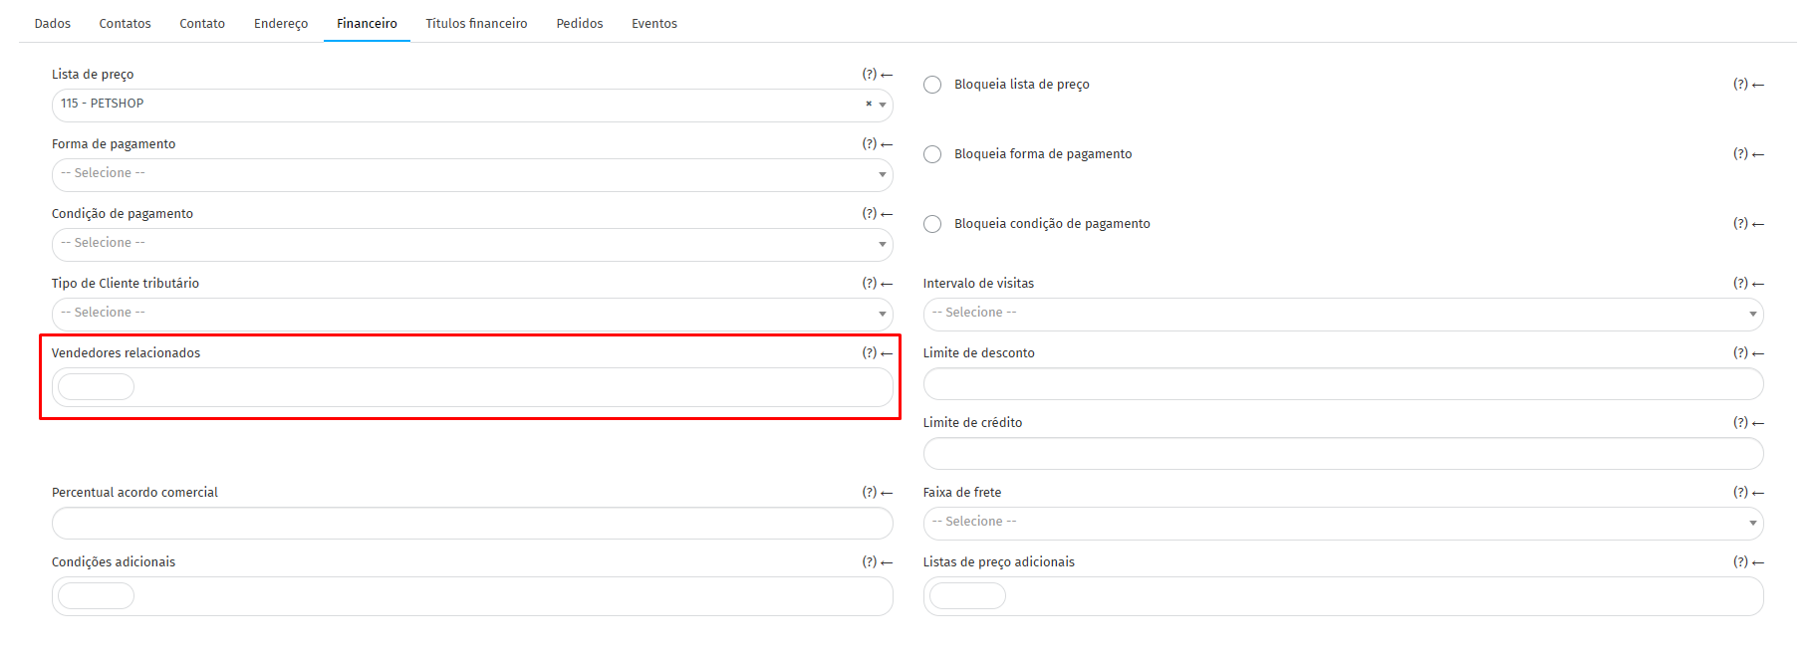The width and height of the screenshot is (1816, 657).
Task: Click help (?) icon for Faixa de frete
Action: tap(1740, 493)
